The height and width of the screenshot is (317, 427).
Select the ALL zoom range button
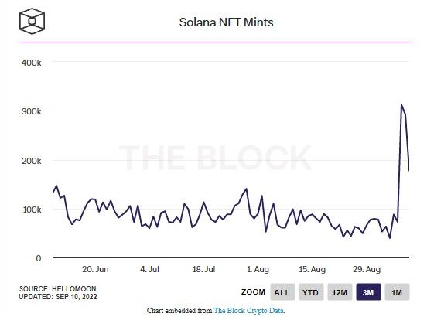pos(282,292)
